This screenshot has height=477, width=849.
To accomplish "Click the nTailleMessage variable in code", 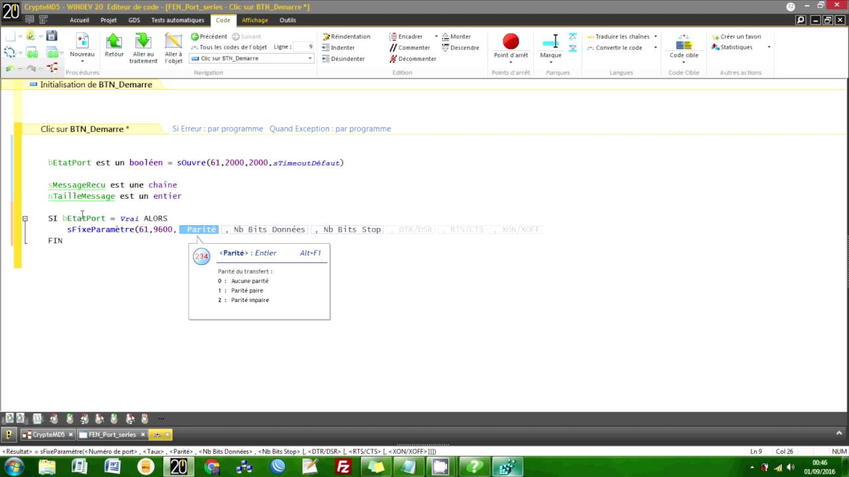I will tap(82, 196).
